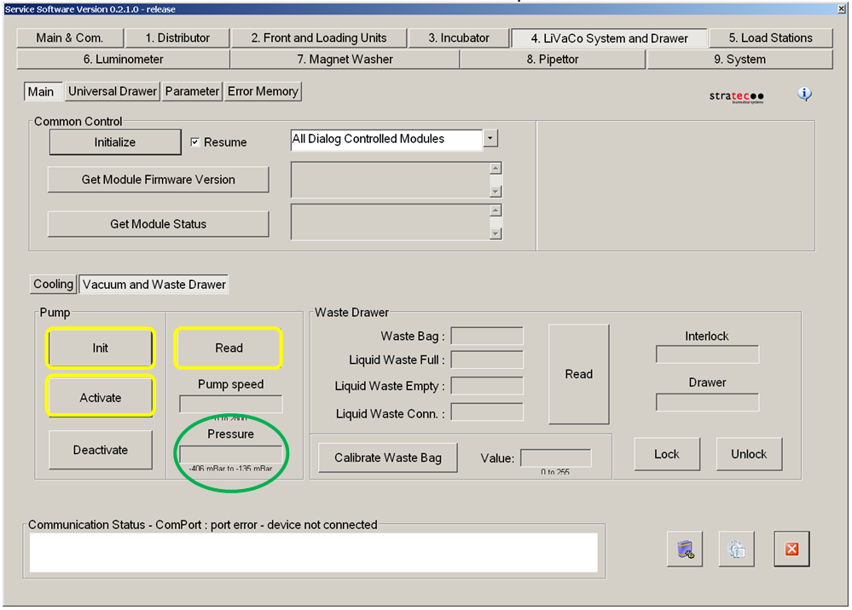Switch to the Cooling tab
This screenshot has width=852, height=610.
pyautogui.click(x=53, y=285)
